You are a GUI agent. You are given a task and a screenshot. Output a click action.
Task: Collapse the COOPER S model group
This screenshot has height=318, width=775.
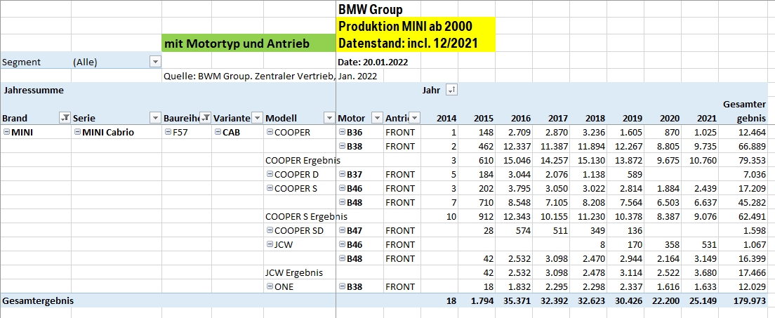tap(270, 189)
